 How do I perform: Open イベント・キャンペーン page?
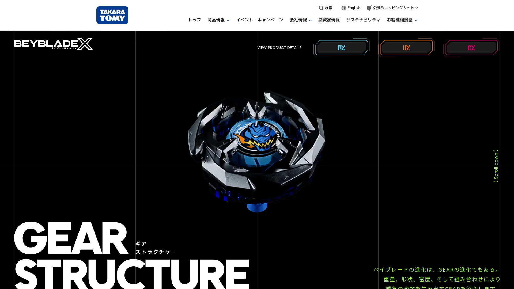point(260,20)
